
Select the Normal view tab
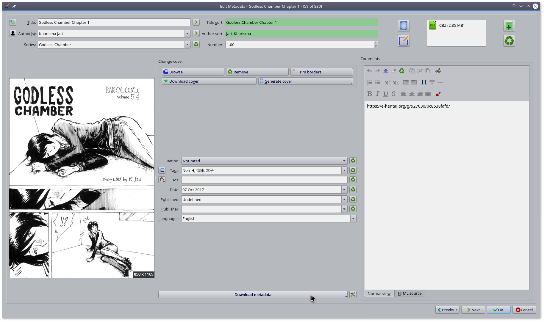[x=379, y=293]
